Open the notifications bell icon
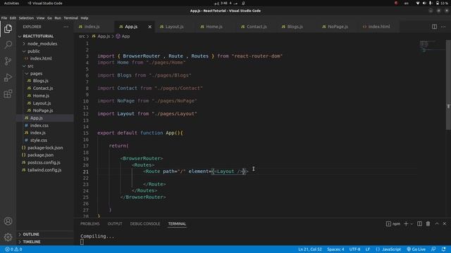Image resolution: width=451 pixels, height=253 pixels. click(443, 249)
